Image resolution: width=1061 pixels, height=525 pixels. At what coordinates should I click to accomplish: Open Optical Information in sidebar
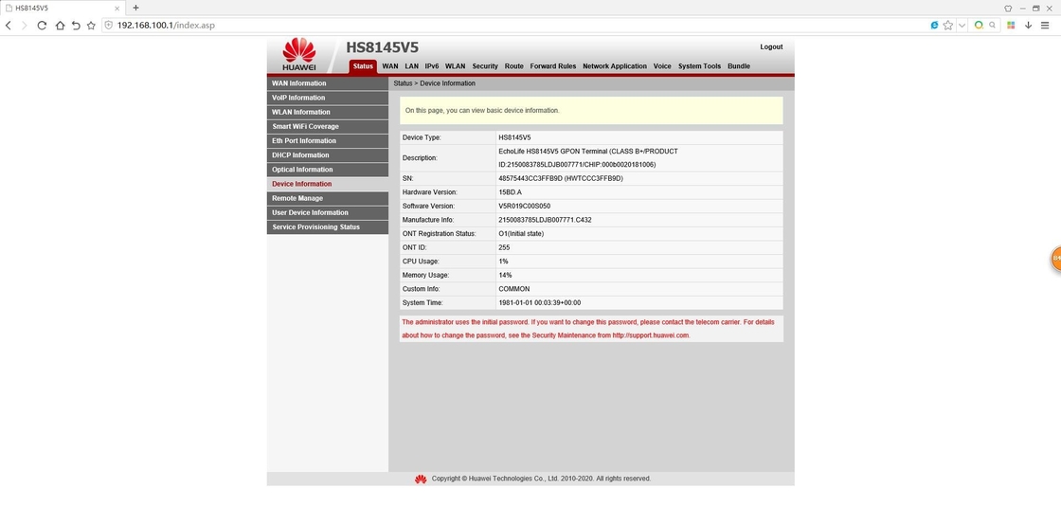point(328,169)
